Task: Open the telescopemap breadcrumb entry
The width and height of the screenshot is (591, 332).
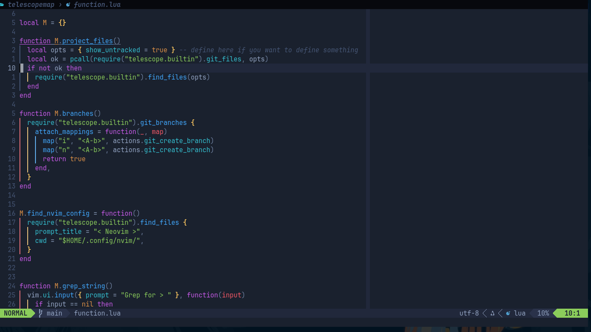Action: coord(30,4)
